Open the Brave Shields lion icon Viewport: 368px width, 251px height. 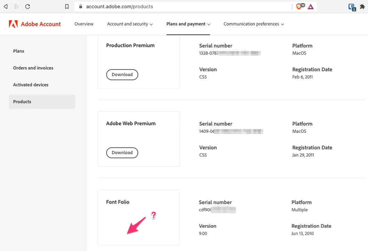299,7
